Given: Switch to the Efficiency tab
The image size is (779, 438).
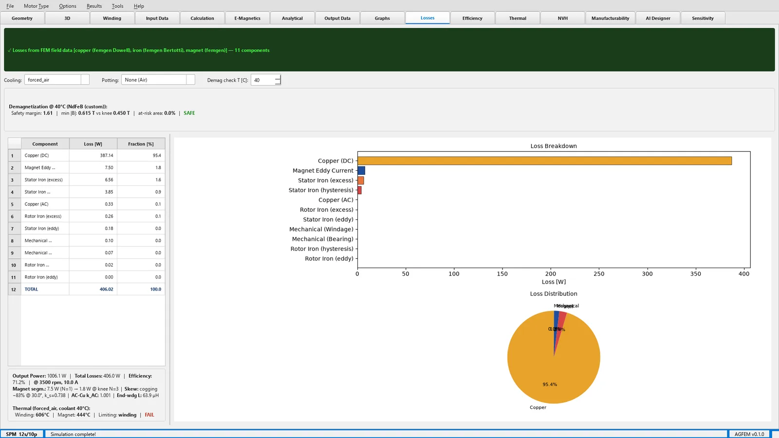Looking at the screenshot, I should pyautogui.click(x=472, y=18).
